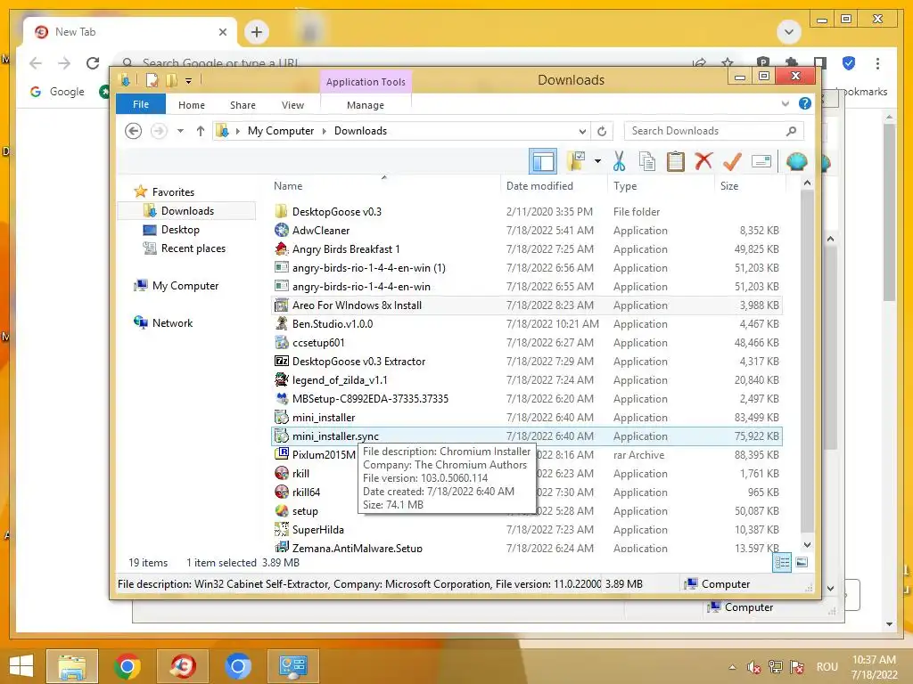Click My Computer in the address breadcrumb
The width and height of the screenshot is (913, 684).
(281, 131)
